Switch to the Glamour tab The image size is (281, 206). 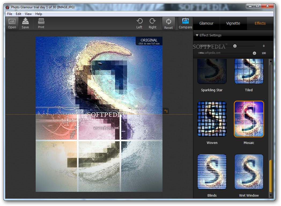(x=206, y=23)
